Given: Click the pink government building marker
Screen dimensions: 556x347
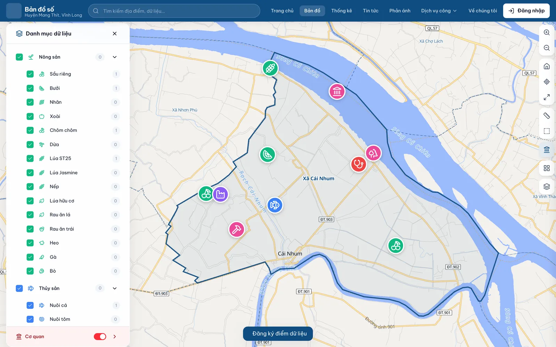Looking at the screenshot, I should pos(337,92).
